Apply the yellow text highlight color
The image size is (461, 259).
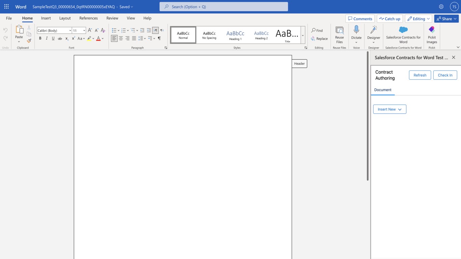point(89,38)
